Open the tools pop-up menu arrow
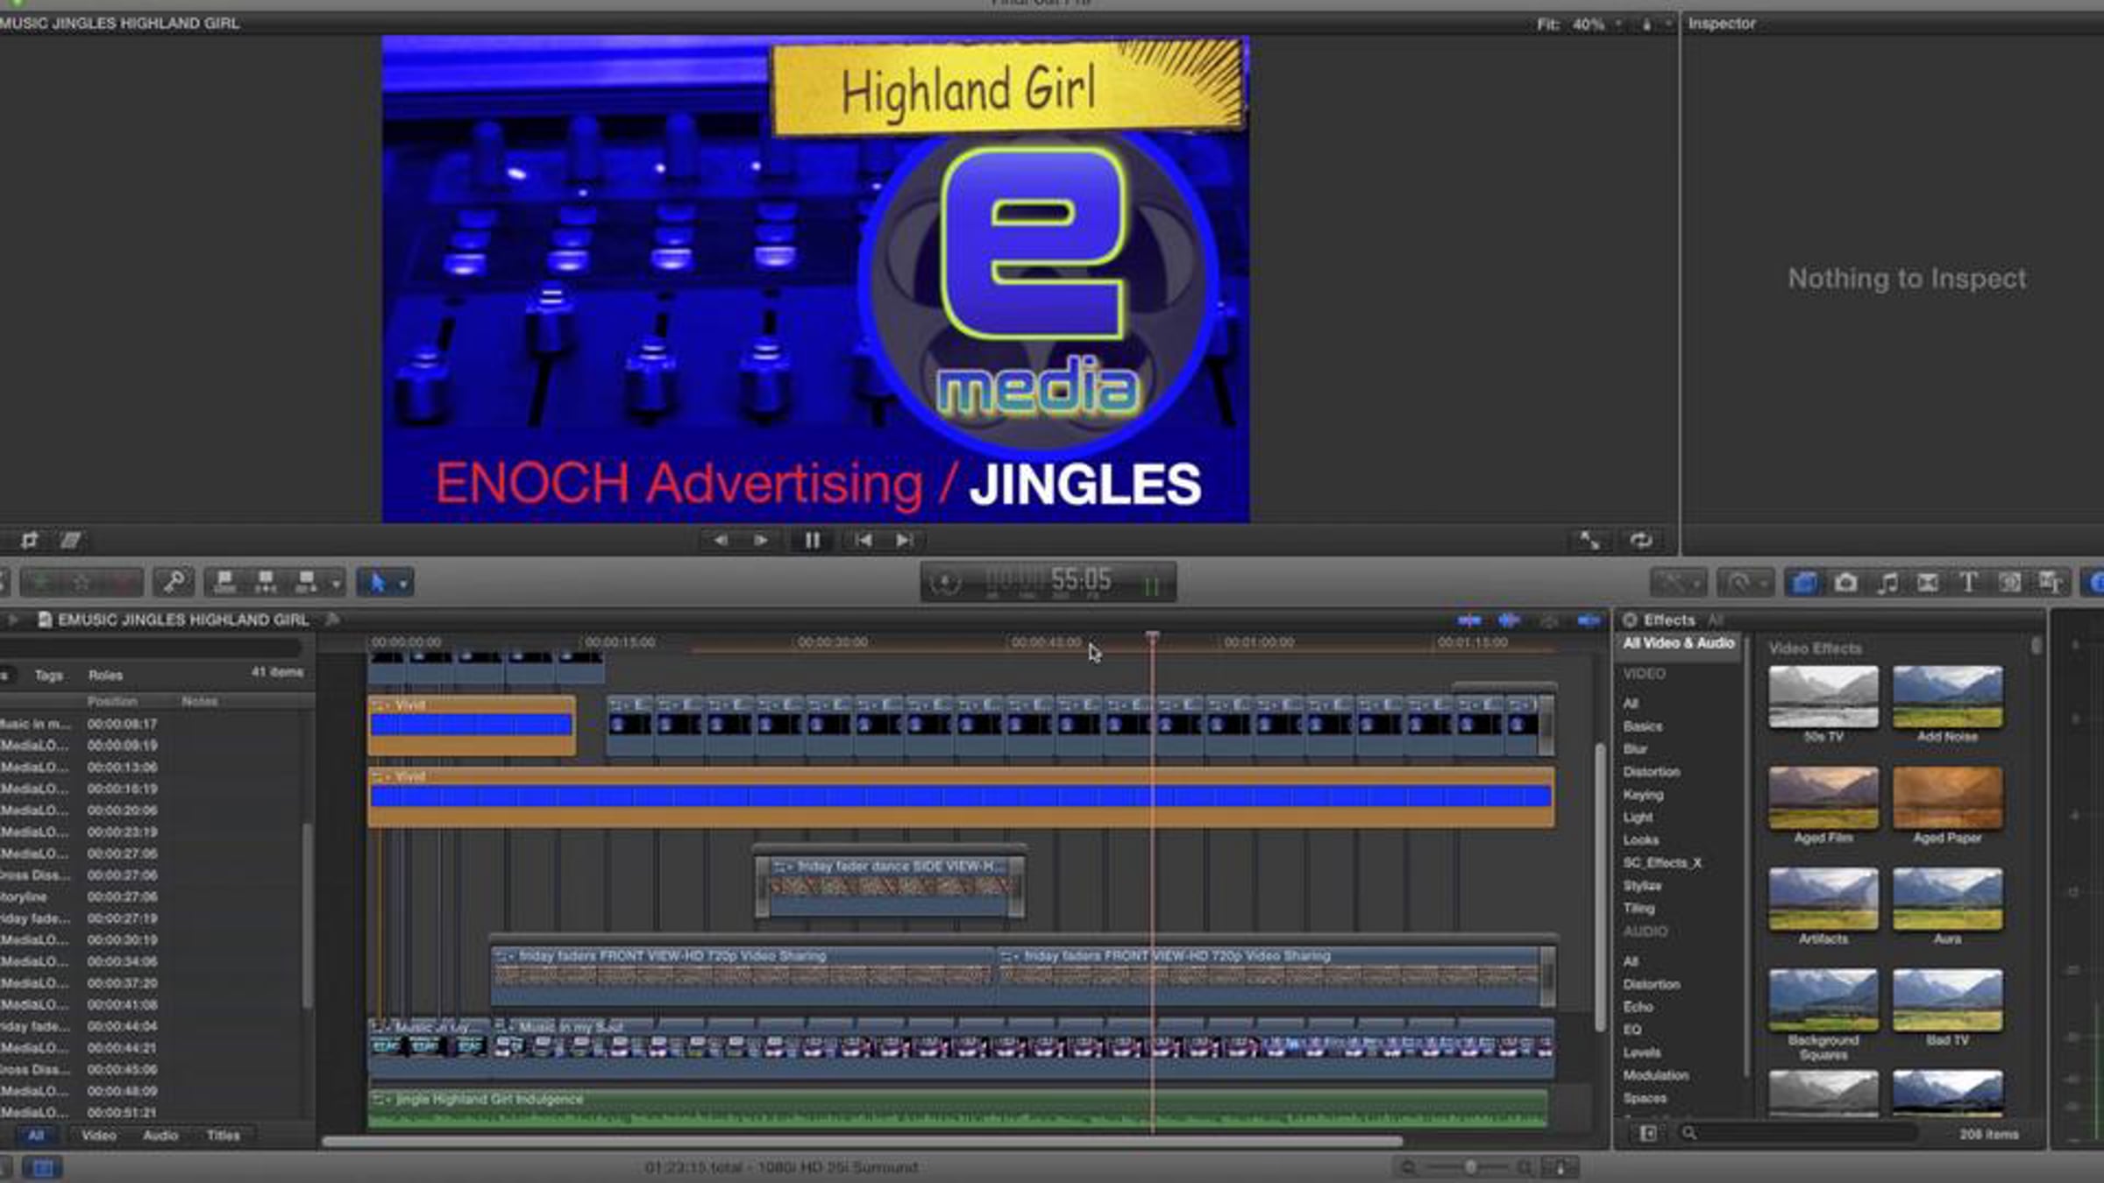2104x1183 pixels. (x=403, y=583)
